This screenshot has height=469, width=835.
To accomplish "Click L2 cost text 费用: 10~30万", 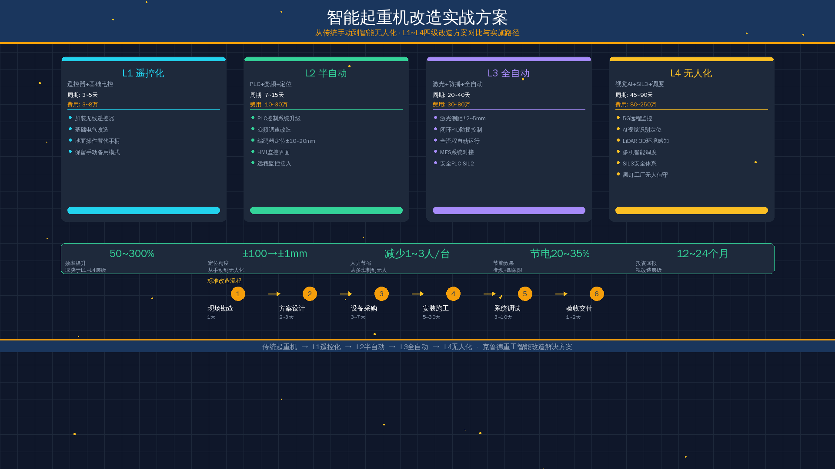I will point(269,105).
